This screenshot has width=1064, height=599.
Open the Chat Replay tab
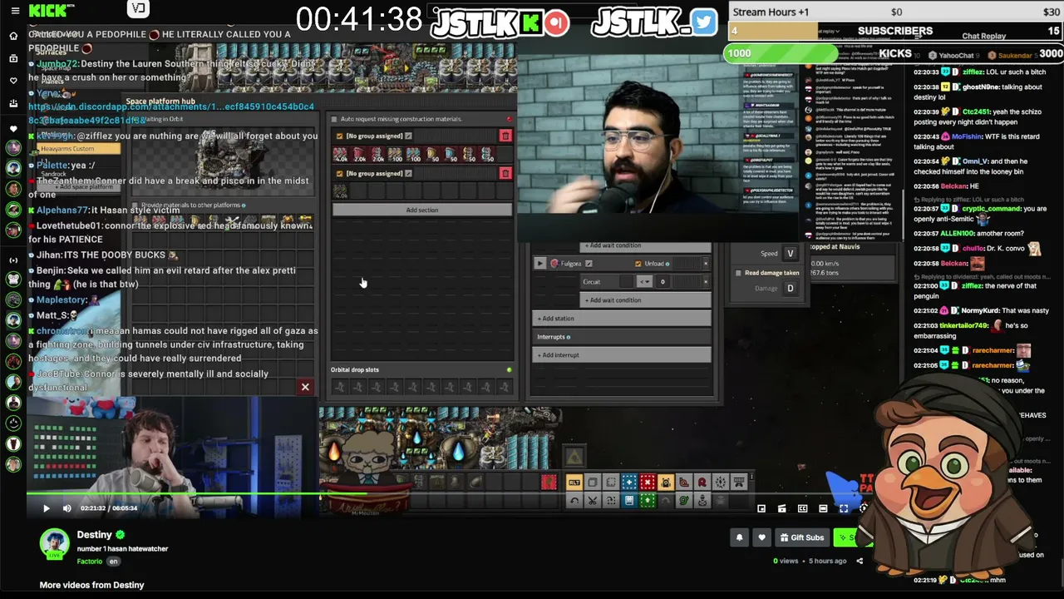(983, 36)
